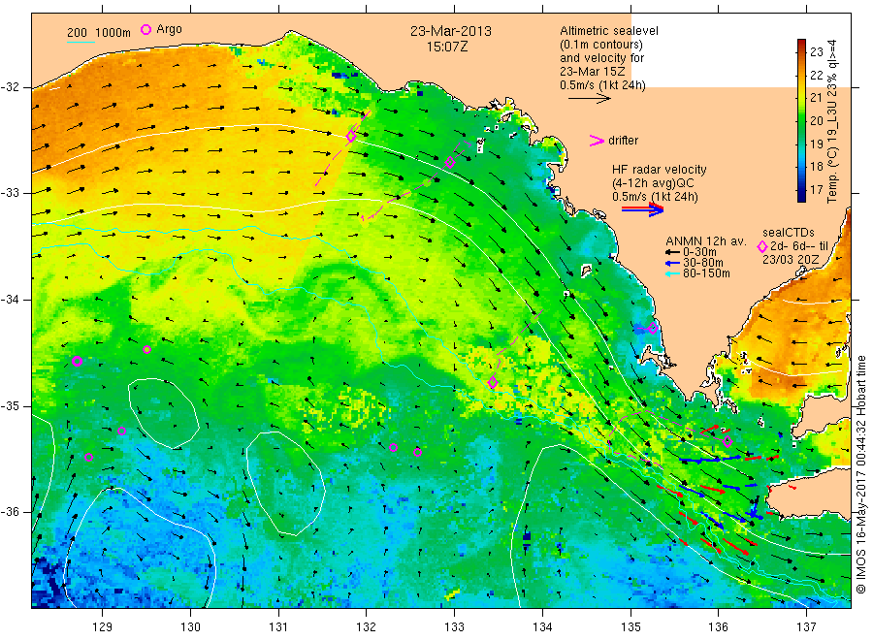Click the latitude axis label '-36'
The height and width of the screenshot is (640, 873).
tap(10, 512)
